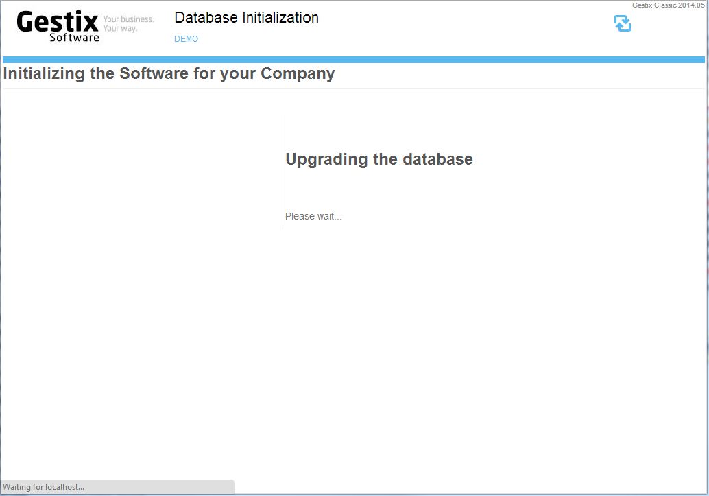Click the word "database" in the upgrade message
This screenshot has width=709, height=496.
tap(437, 159)
